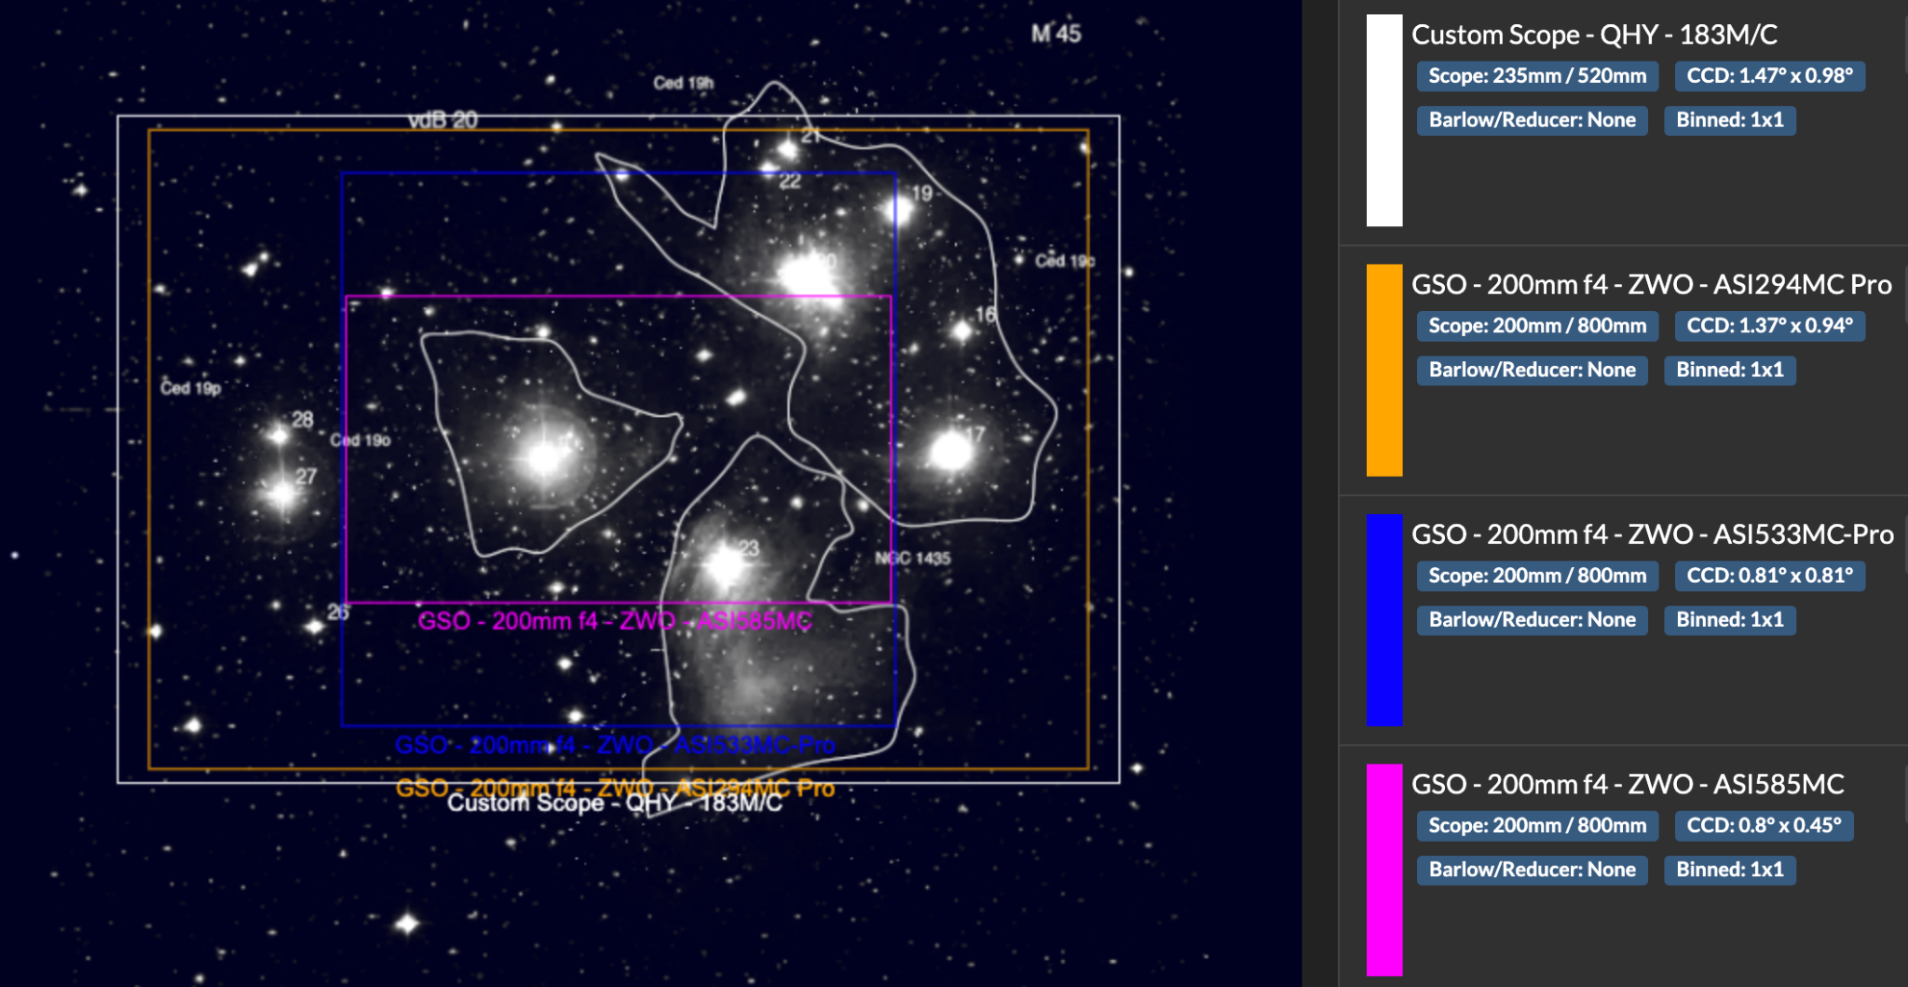Click the star number '23' label on the map

pos(749,548)
